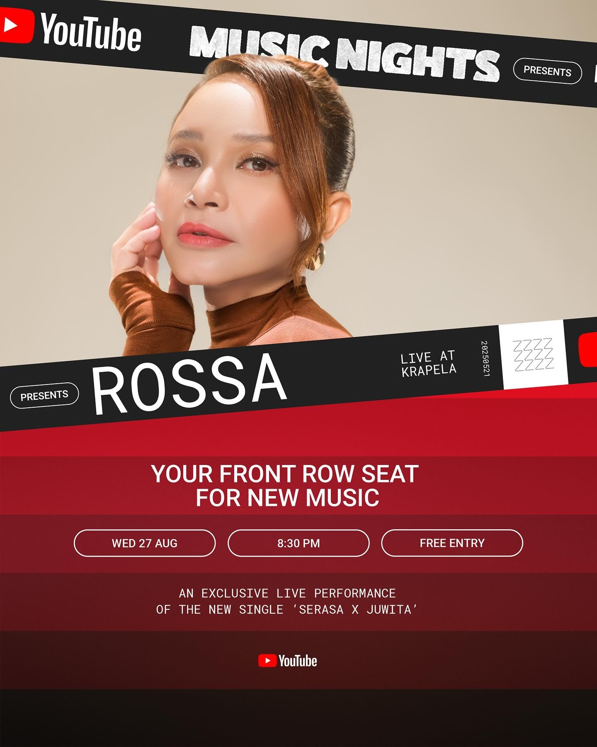Select the PRESENTS pill in top banner
This screenshot has height=747, width=597.
(x=547, y=71)
